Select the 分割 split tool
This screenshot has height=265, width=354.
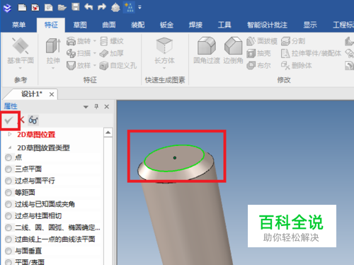[x=293, y=41]
